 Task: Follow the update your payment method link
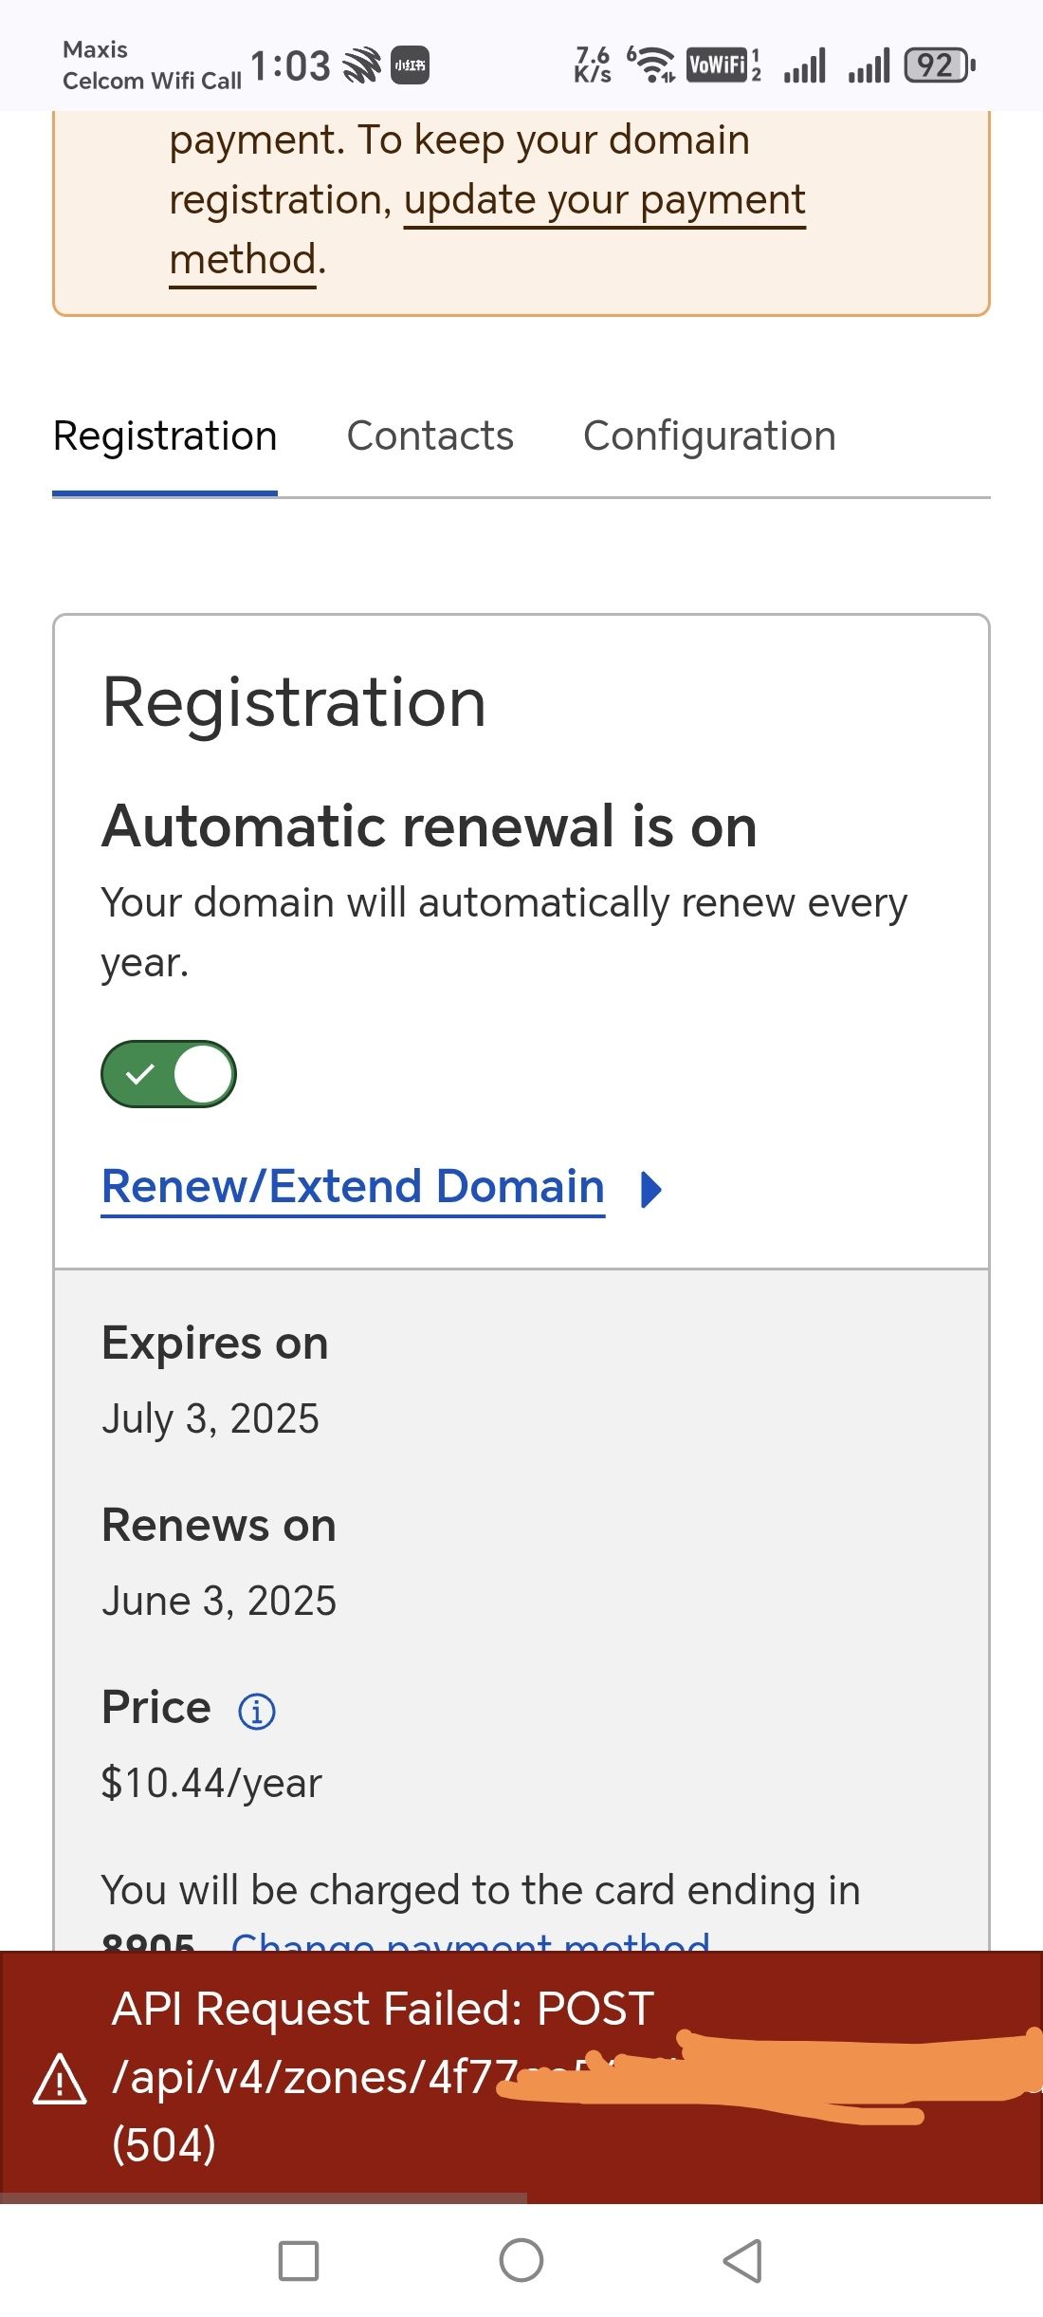[604, 200]
